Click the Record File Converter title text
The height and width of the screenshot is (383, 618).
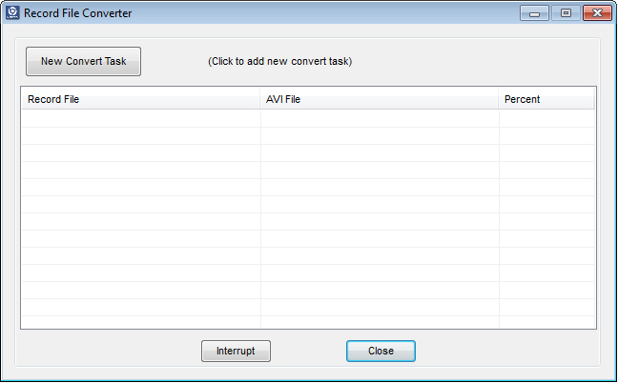77,13
